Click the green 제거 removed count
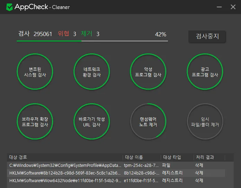241x188 pixels. 90,34
